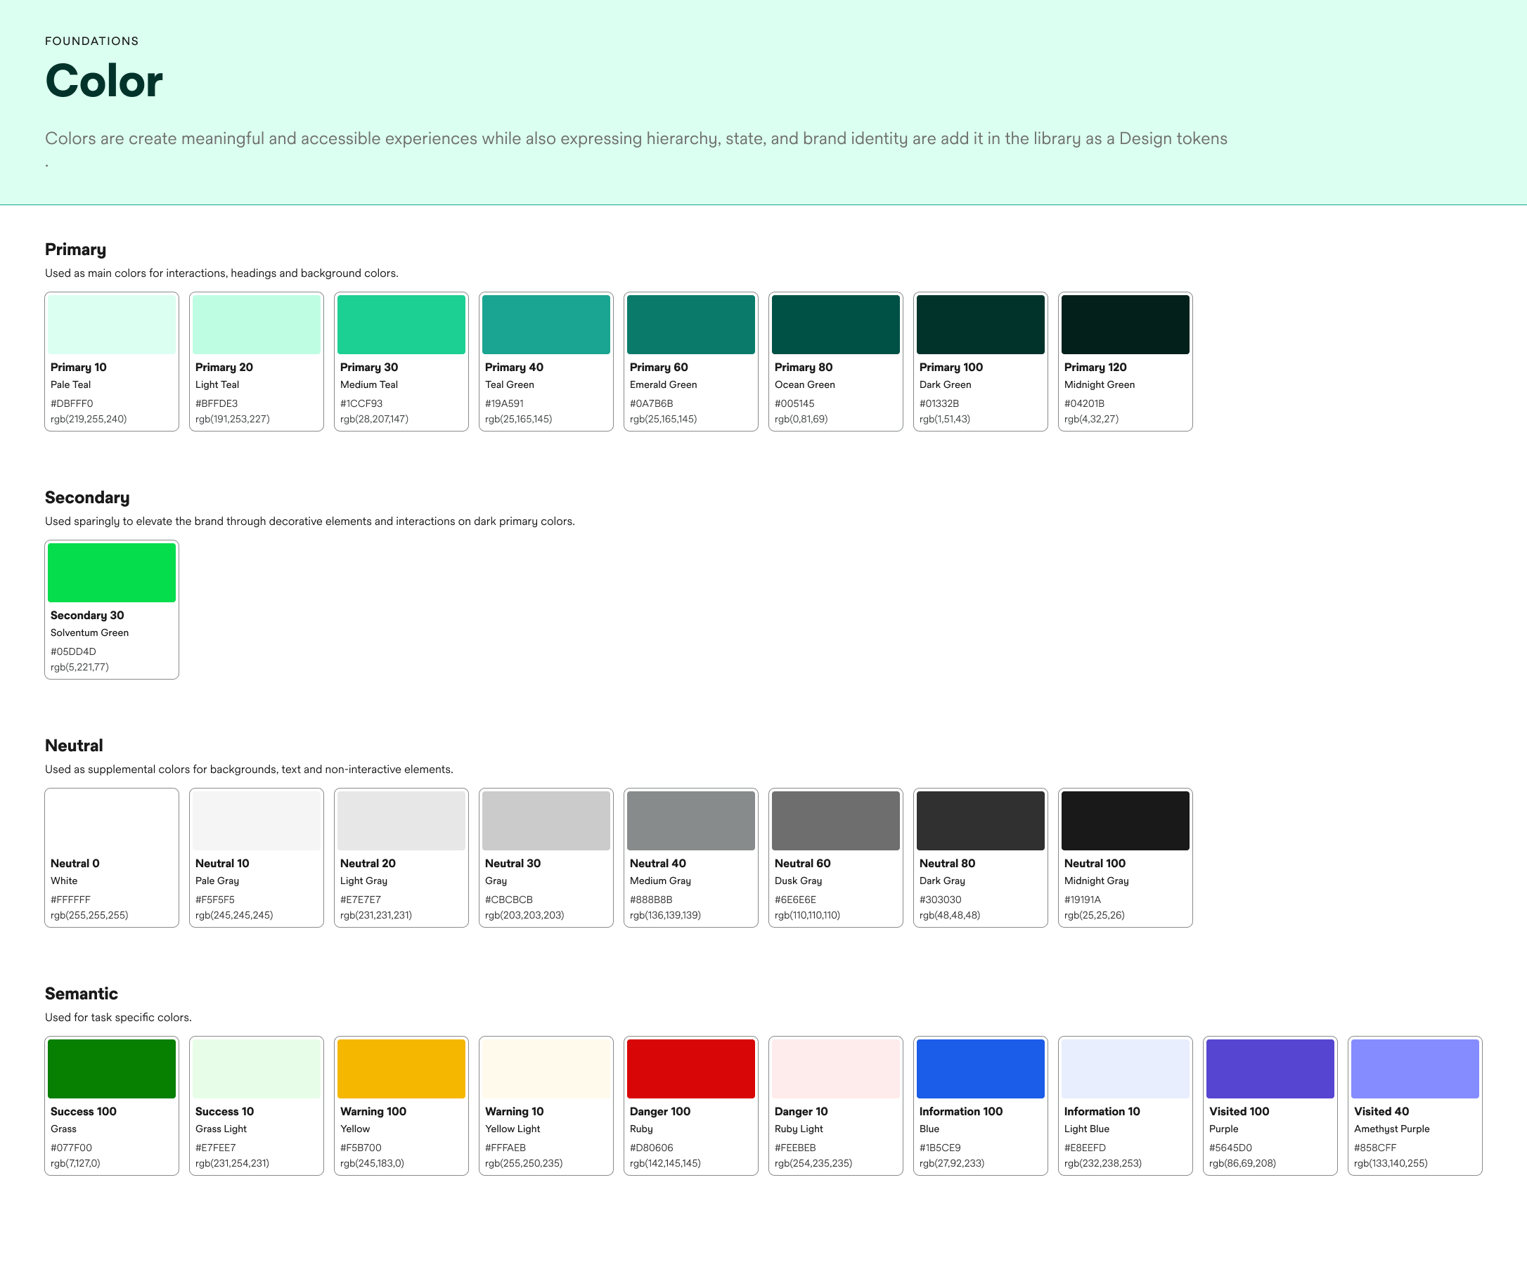Select the Neutral 40 Medium Gray swatch
This screenshot has height=1265, width=1527.
(690, 821)
